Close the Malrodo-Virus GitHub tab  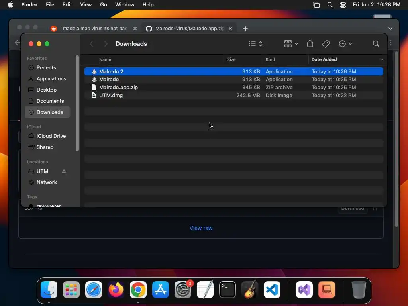tap(230, 29)
